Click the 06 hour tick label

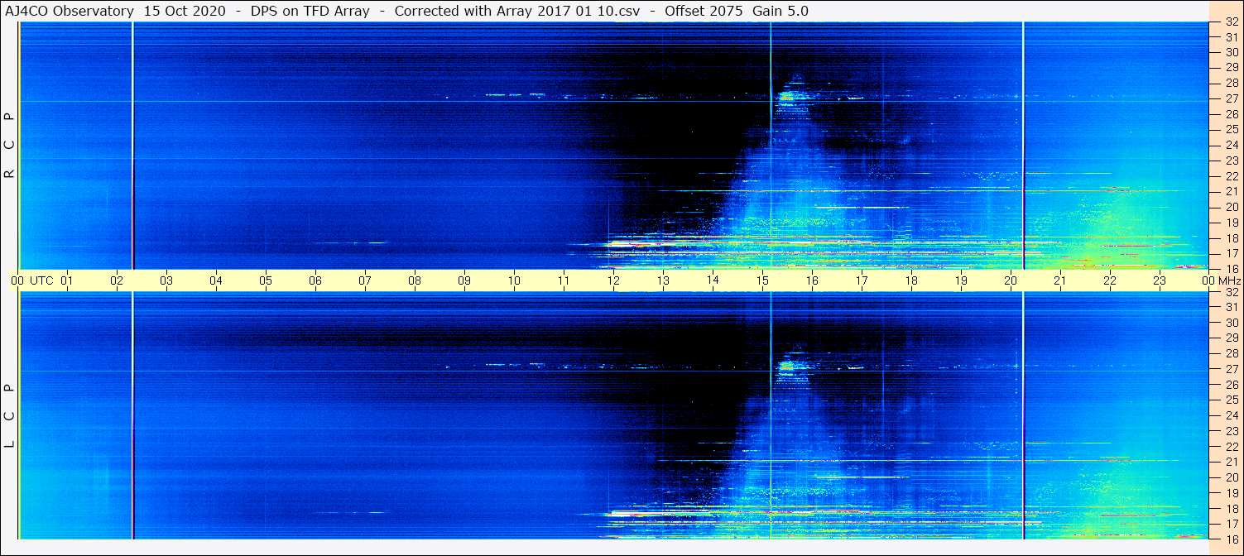(x=315, y=280)
